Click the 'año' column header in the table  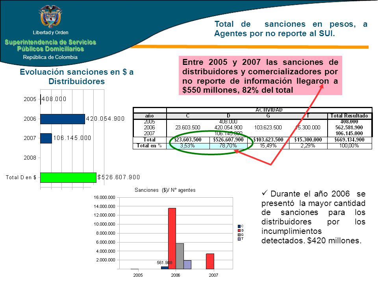pyautogui.click(x=150, y=116)
